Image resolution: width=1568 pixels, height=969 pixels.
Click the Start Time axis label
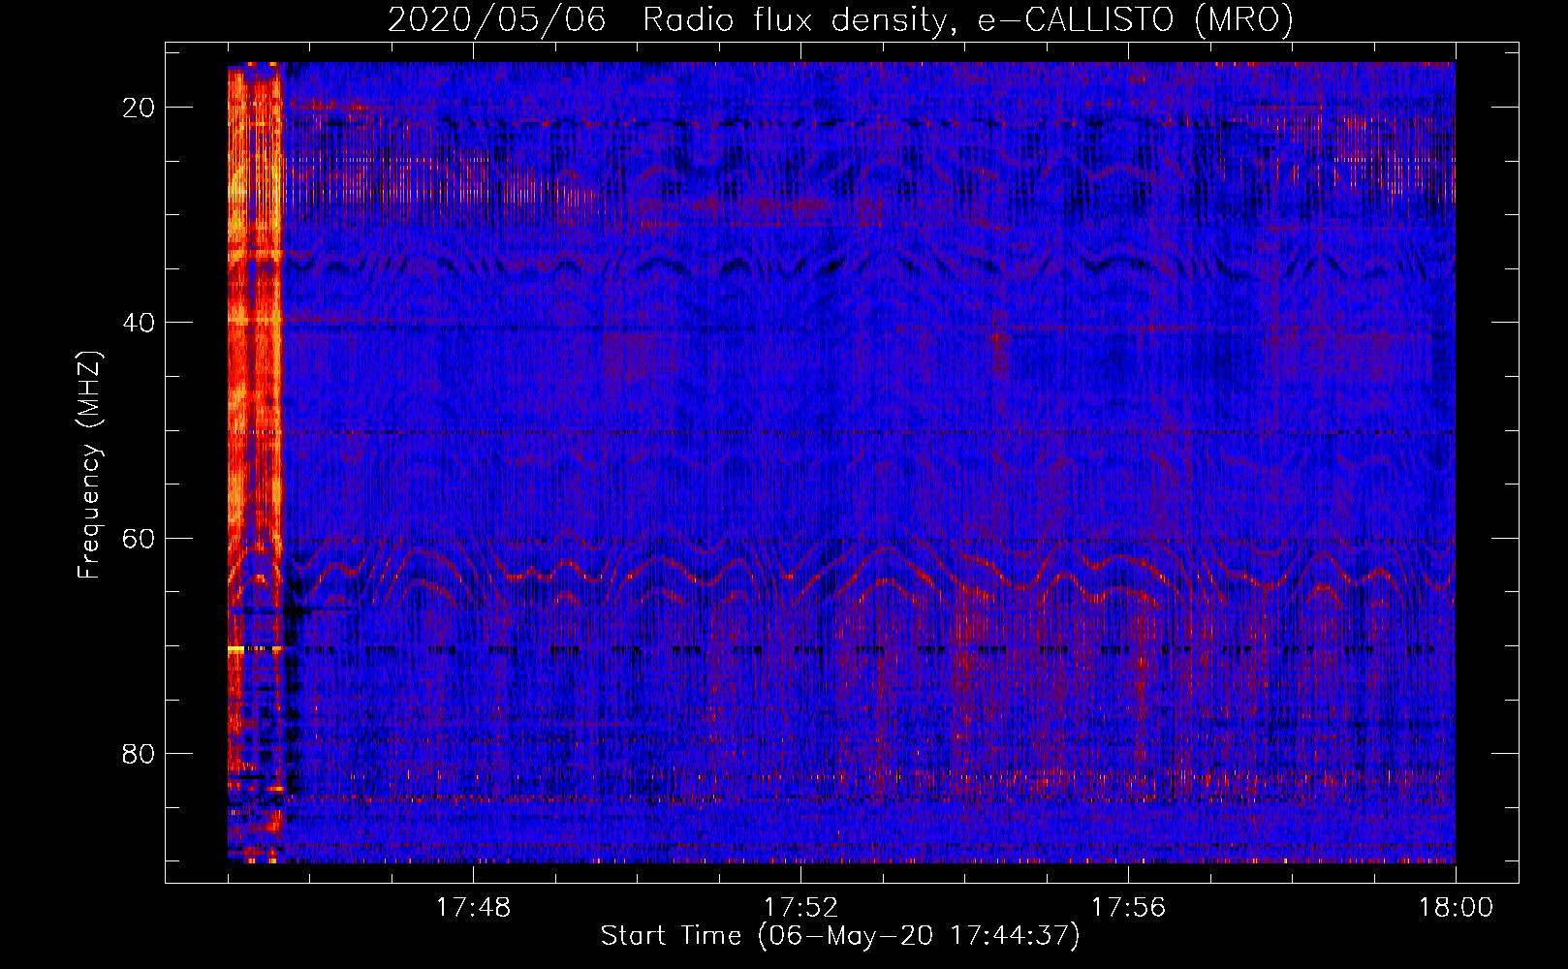(840, 935)
